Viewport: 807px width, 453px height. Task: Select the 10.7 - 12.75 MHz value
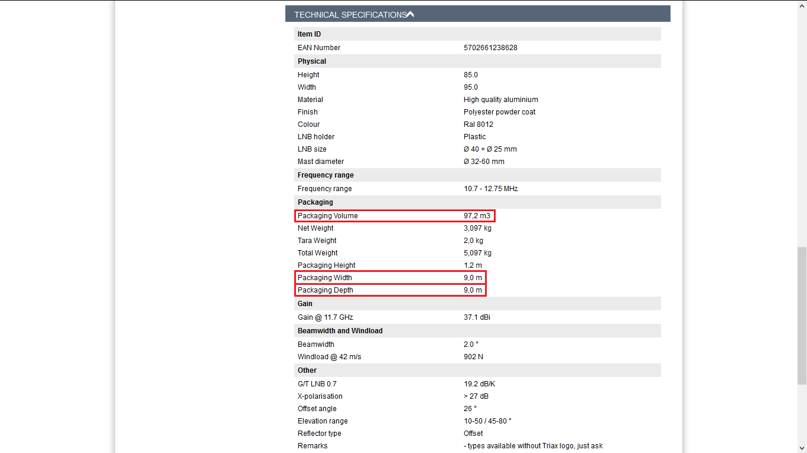click(x=491, y=189)
